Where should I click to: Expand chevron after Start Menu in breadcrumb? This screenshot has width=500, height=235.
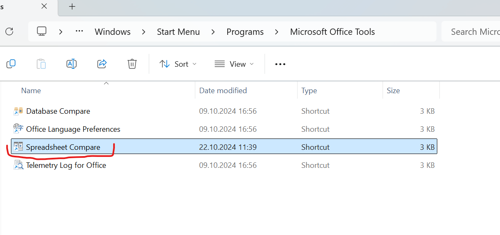tap(213, 32)
